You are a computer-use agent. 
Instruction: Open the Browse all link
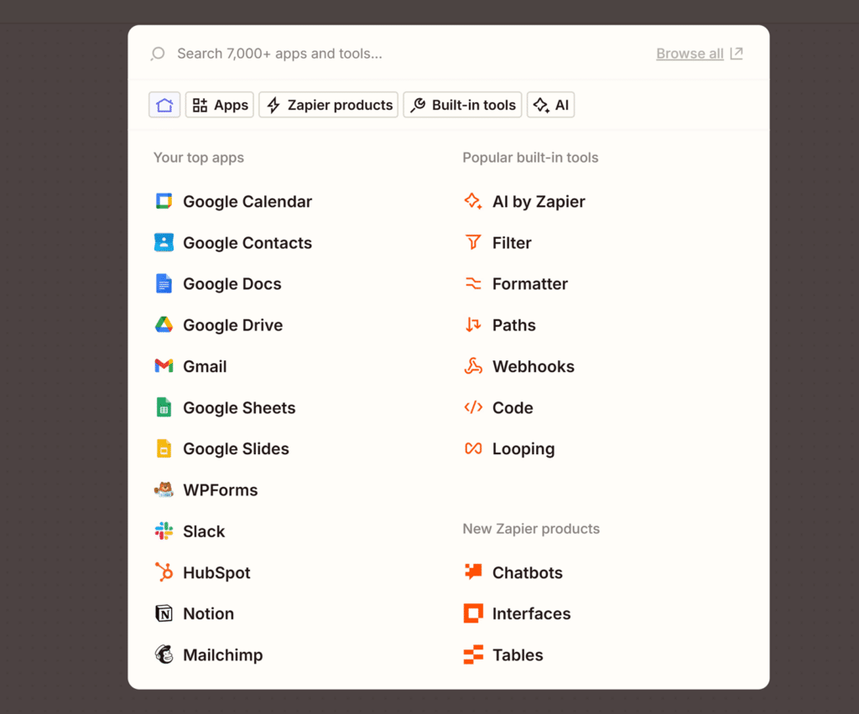pos(699,54)
